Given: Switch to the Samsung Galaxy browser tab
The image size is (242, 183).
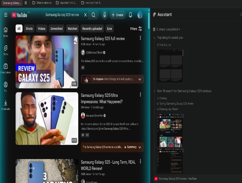Looking at the screenshot, I should point(12,3).
